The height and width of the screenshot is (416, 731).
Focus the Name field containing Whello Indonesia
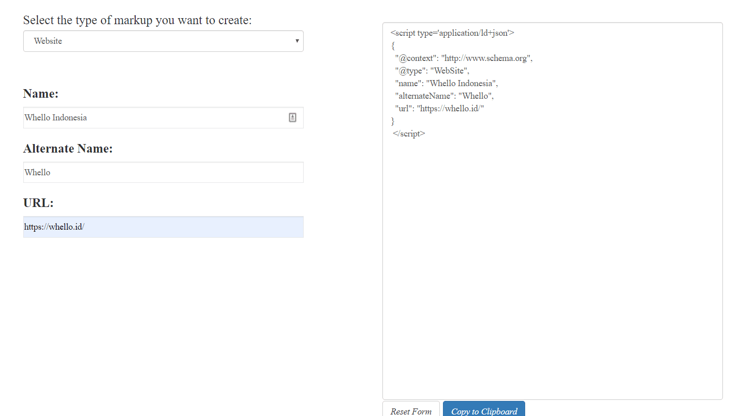[x=151, y=118]
